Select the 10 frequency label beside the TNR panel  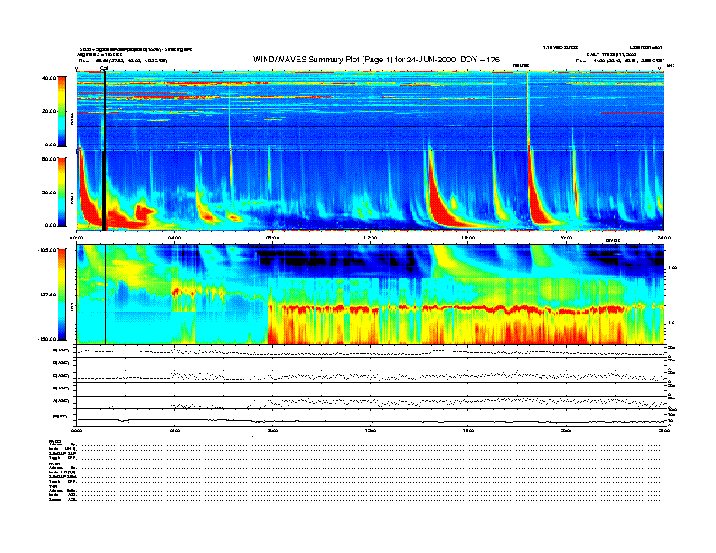[671, 323]
